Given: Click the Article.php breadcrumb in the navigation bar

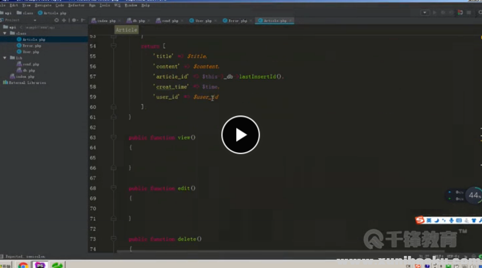Looking at the screenshot, I should click(x=55, y=12).
